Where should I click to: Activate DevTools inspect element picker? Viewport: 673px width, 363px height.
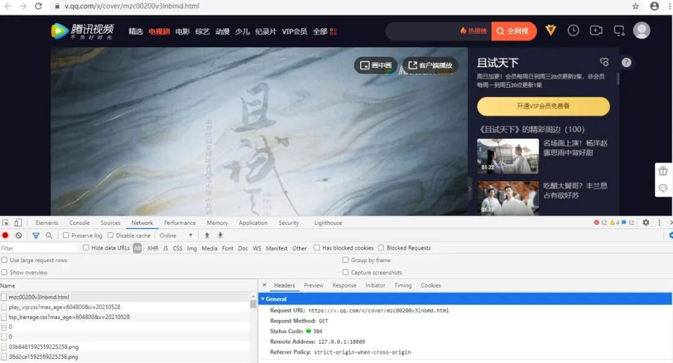click(x=6, y=223)
